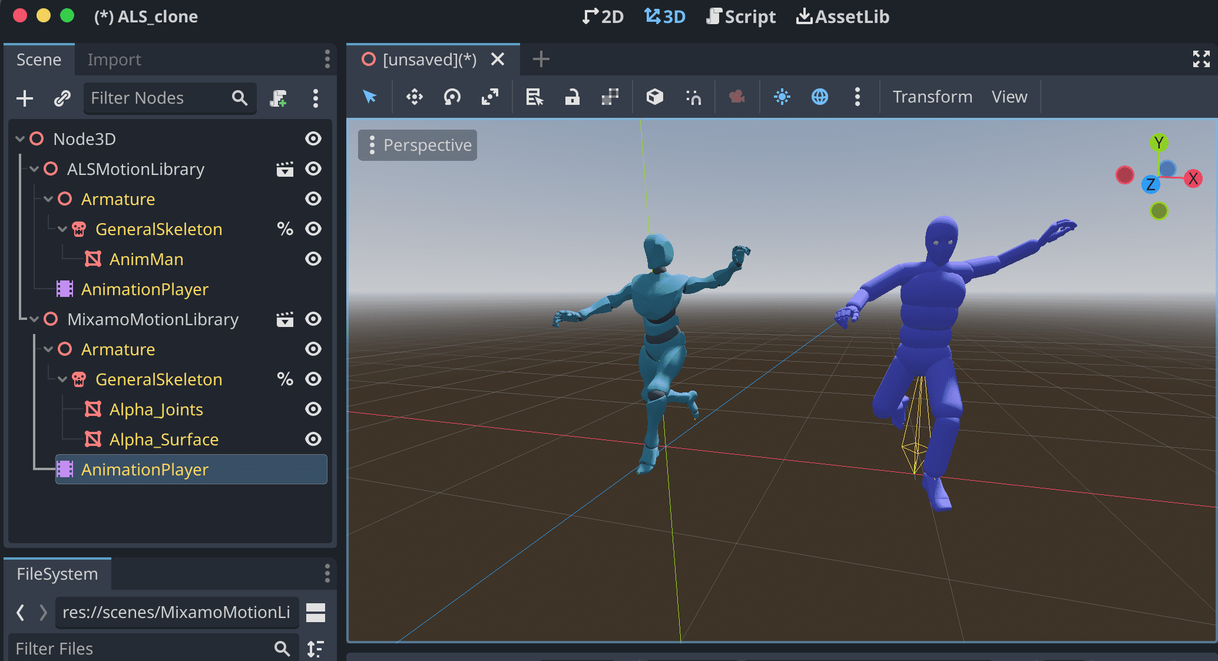Open ALSMotionLibrary scene in editor icon
This screenshot has height=661, width=1218.
tap(285, 170)
